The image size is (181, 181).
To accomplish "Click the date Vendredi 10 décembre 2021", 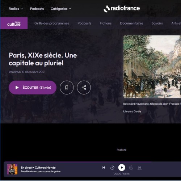I will [x=27, y=72].
